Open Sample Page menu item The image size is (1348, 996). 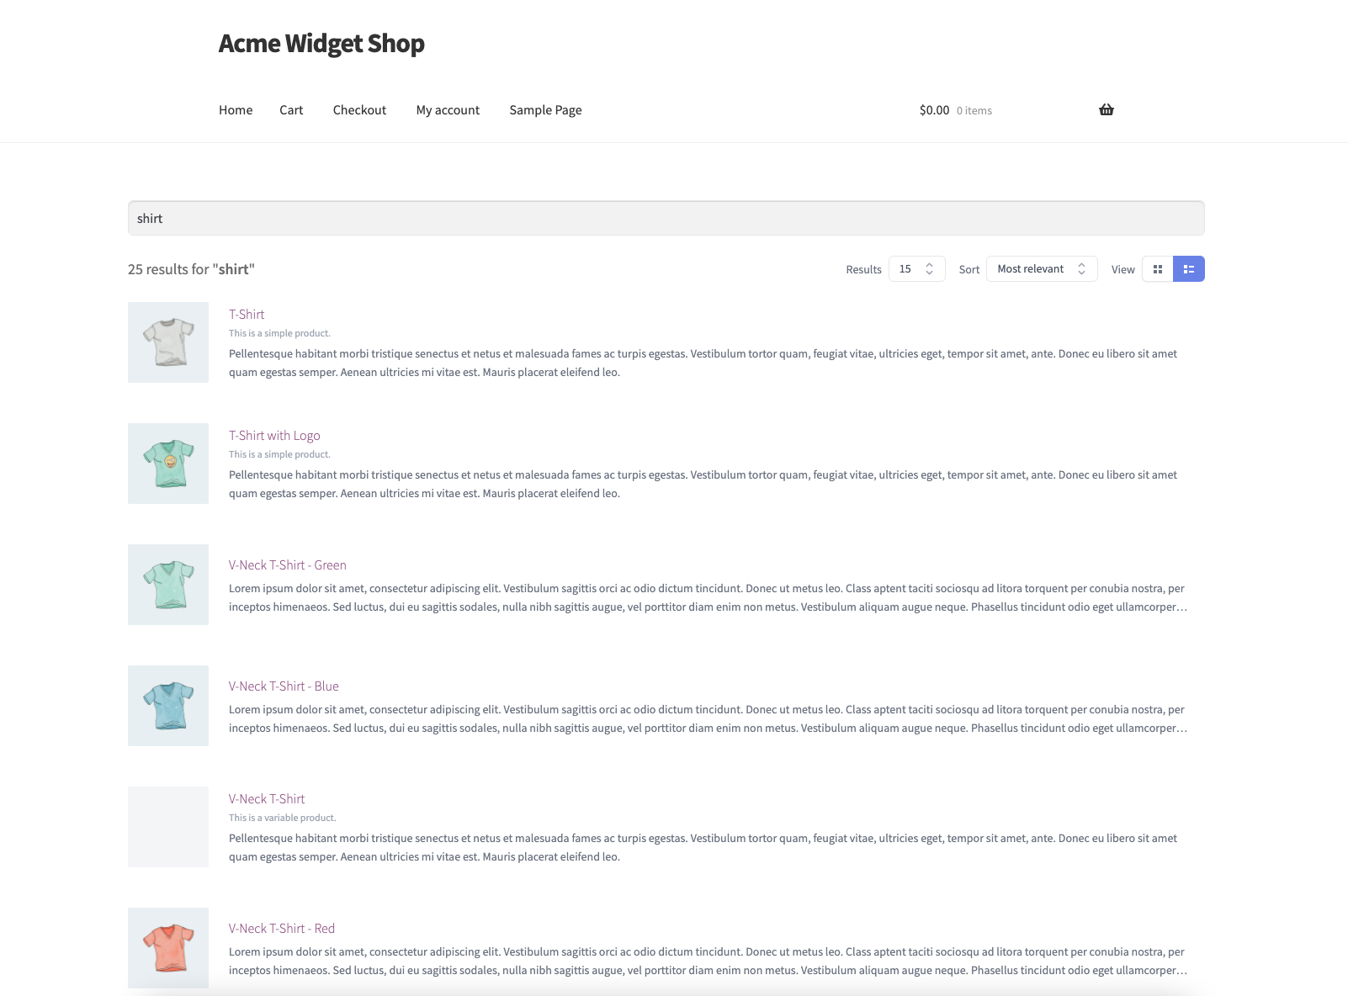[545, 110]
